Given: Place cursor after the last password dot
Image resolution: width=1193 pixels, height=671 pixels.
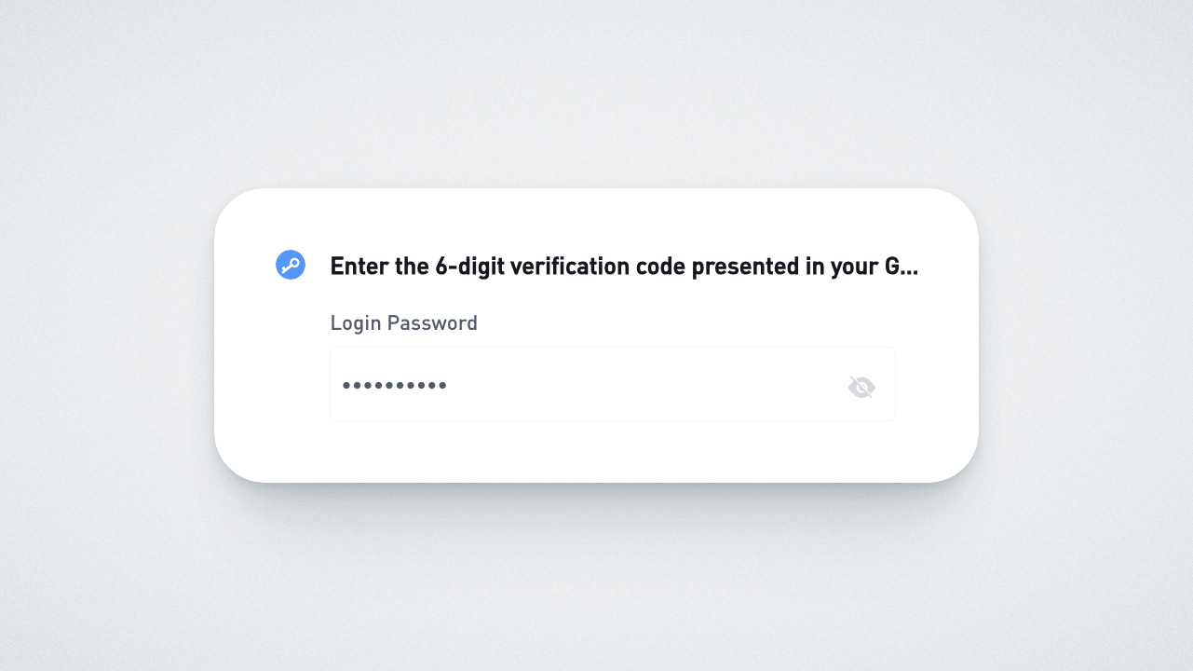Looking at the screenshot, I should click(x=449, y=385).
